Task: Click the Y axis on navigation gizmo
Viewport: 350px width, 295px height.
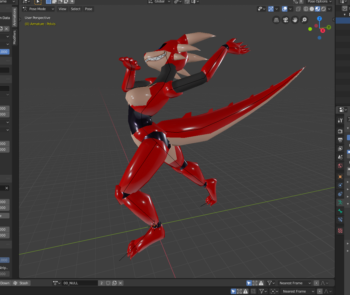Action: point(329,27)
